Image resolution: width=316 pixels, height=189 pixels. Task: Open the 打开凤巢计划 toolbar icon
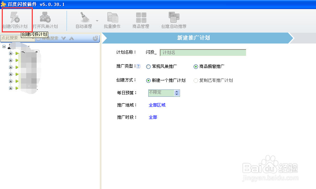pos(45,17)
